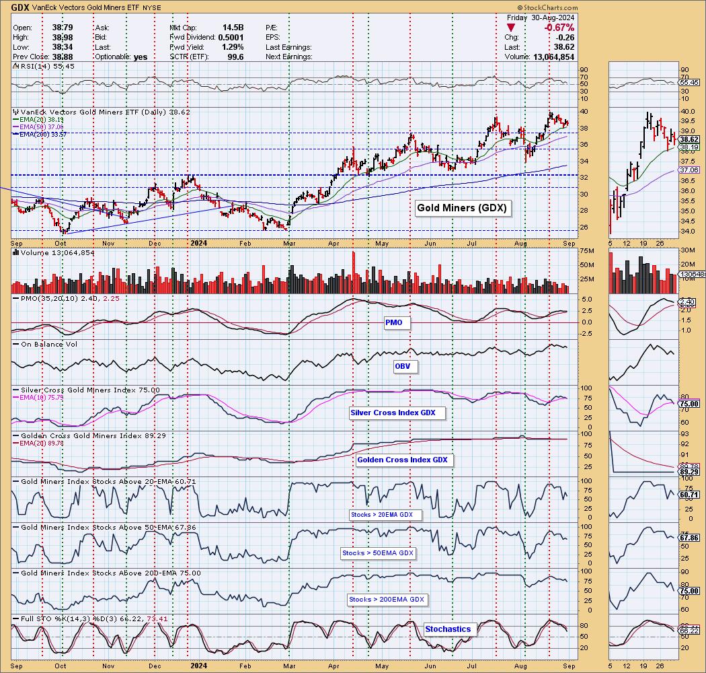Click the Golden Cross Gold Miners Index label
This screenshot has height=673, width=706.
tap(89, 436)
